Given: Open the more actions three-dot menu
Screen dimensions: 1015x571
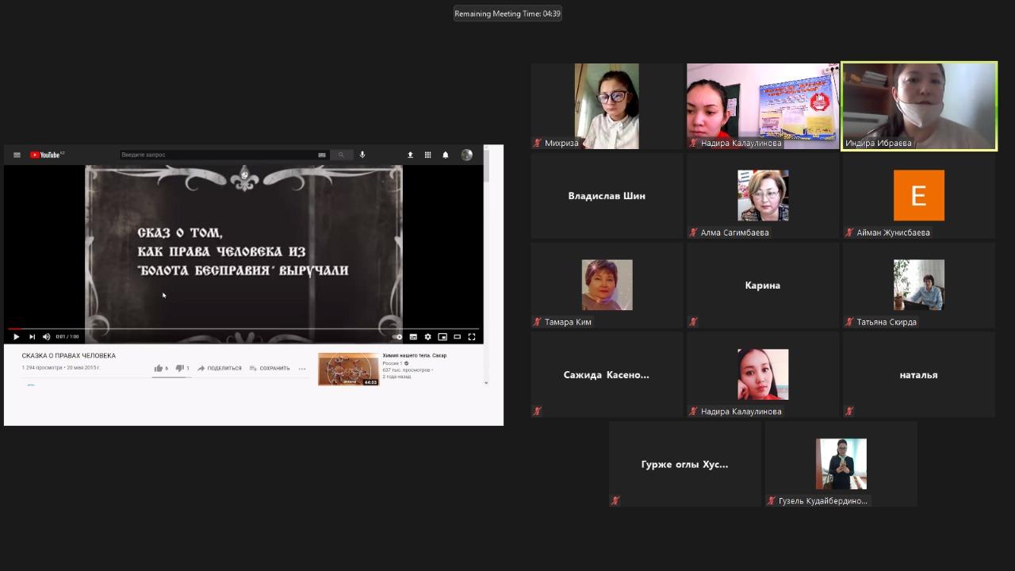Looking at the screenshot, I should point(302,368).
